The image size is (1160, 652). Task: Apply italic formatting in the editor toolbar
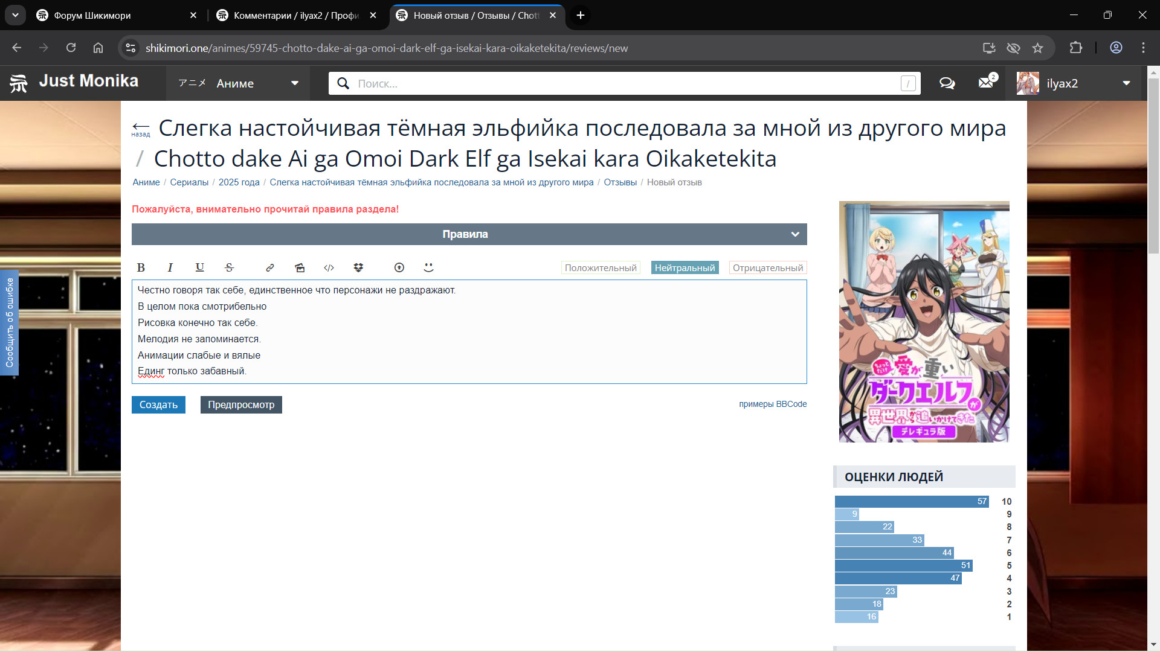coord(170,267)
